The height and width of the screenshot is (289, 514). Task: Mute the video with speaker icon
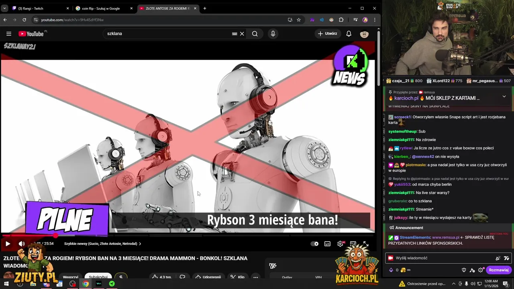point(21,244)
